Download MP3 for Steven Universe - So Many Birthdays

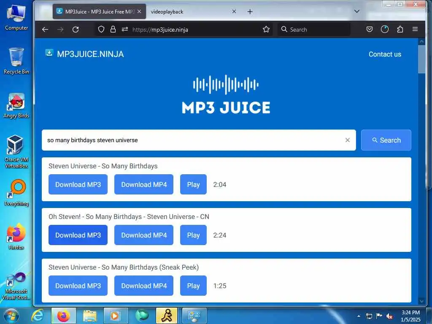point(78,184)
